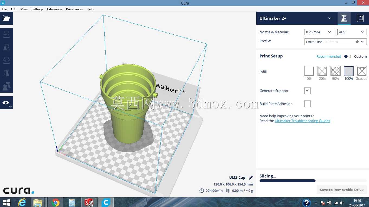Select the Scale tool in the left toolbar

point(6,47)
